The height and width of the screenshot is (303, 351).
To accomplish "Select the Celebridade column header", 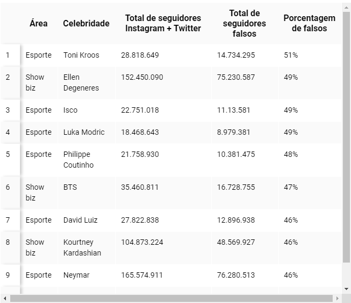I will [86, 23].
